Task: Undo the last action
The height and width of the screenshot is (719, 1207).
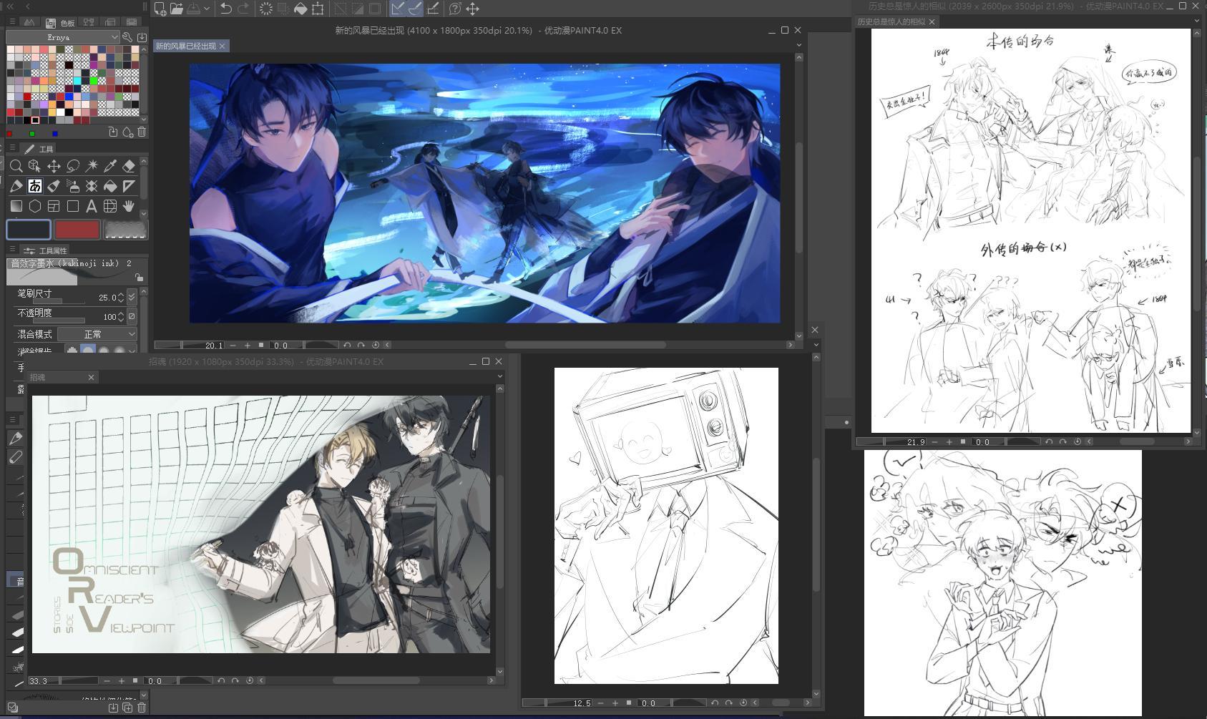Action: pyautogui.click(x=225, y=9)
